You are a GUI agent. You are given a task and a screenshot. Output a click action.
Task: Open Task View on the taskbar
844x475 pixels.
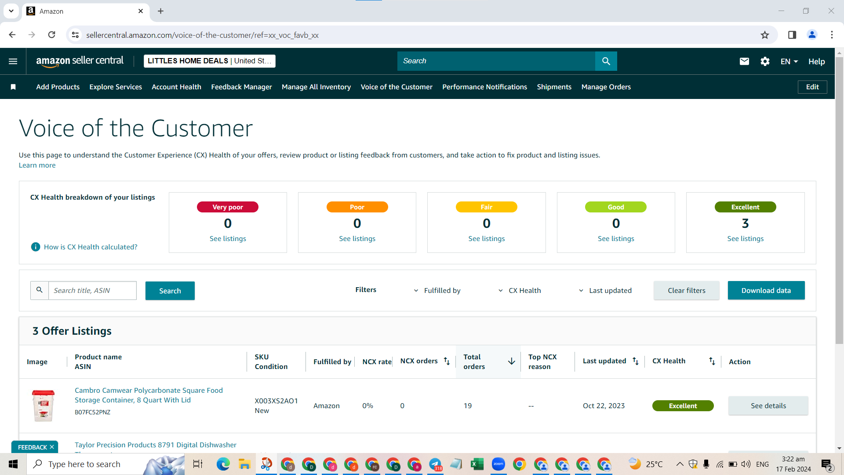click(198, 464)
